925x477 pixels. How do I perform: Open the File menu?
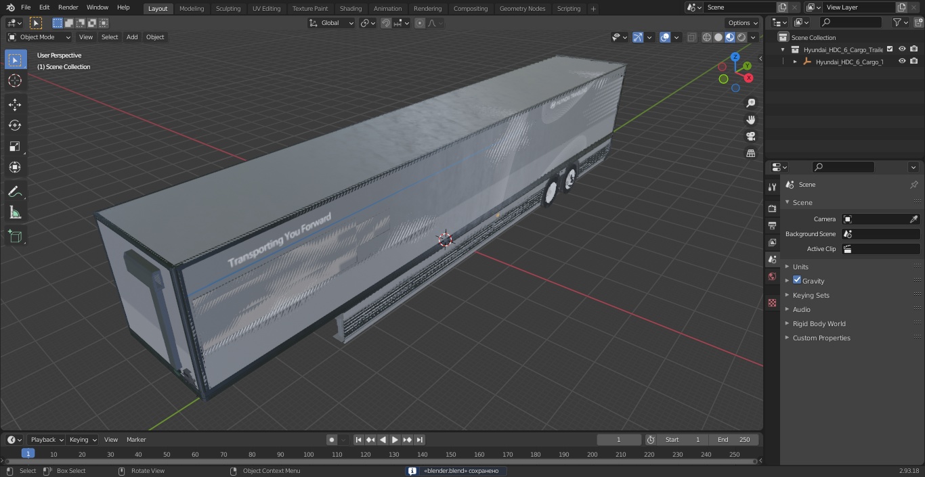pyautogui.click(x=26, y=7)
